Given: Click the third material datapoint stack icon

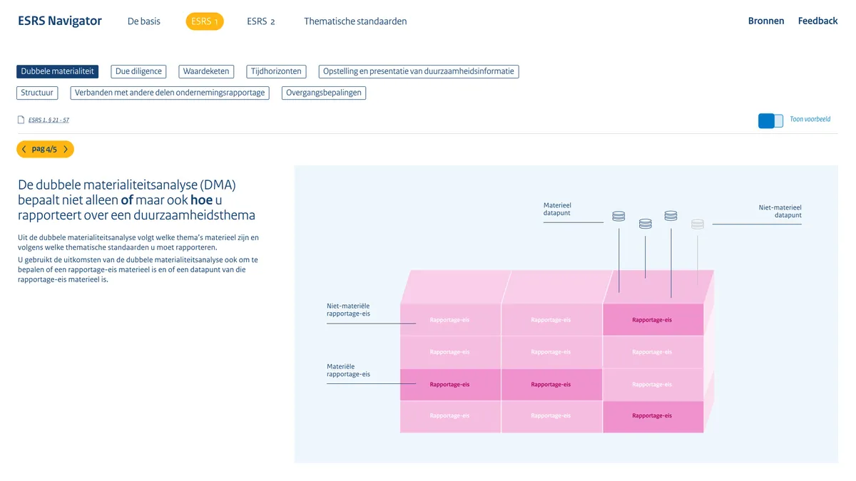Looking at the screenshot, I should (671, 215).
